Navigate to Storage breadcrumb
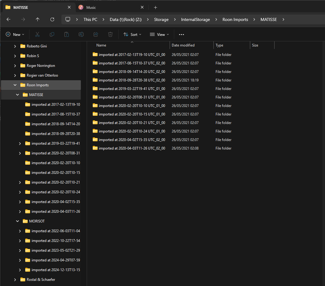325x286 pixels. coord(161,19)
